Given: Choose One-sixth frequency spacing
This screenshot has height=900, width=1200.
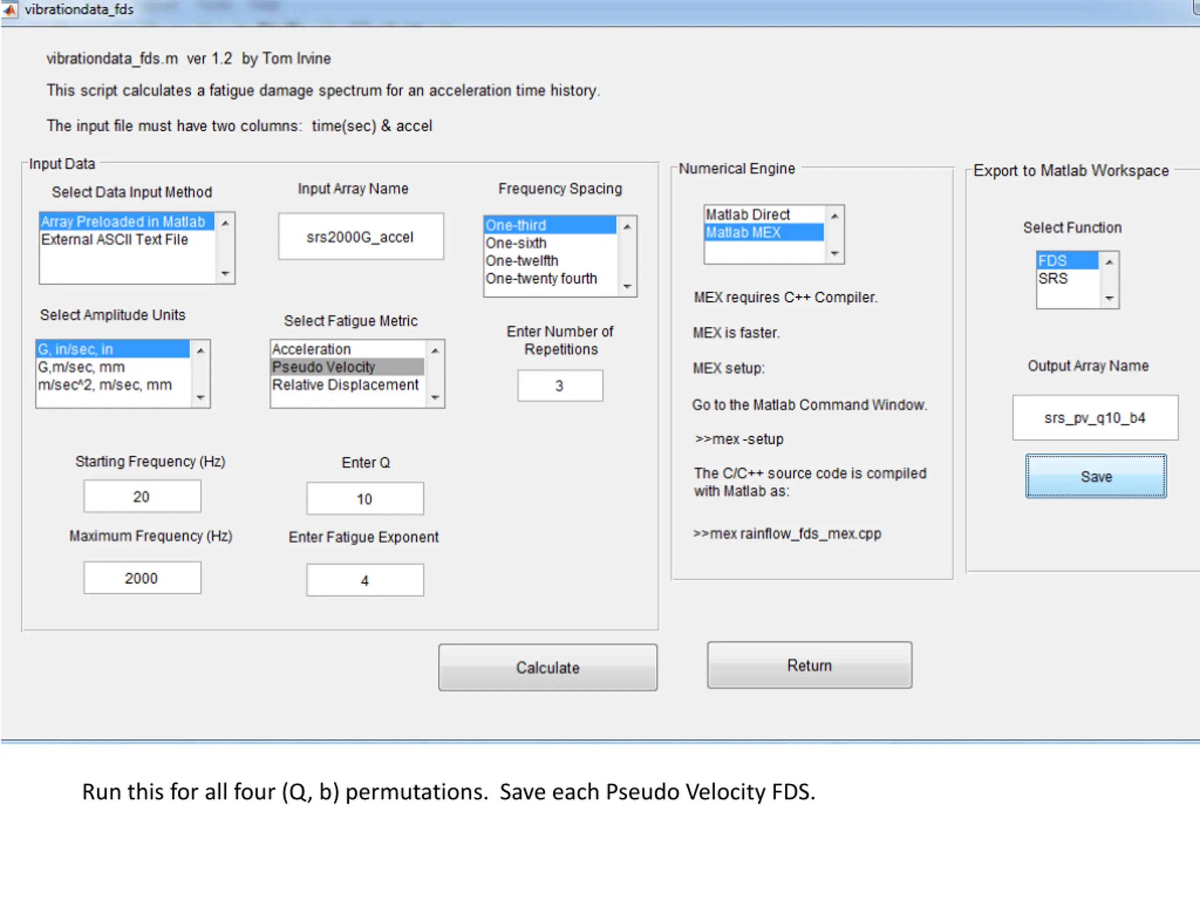Looking at the screenshot, I should pos(550,242).
